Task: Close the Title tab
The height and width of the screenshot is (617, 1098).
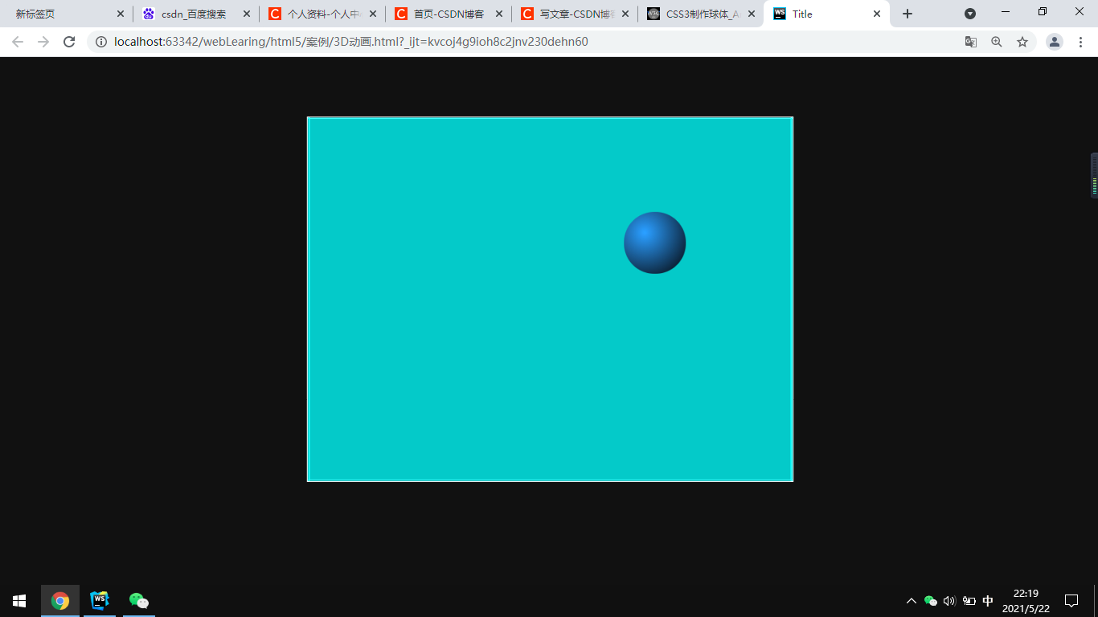Action: pos(877,14)
